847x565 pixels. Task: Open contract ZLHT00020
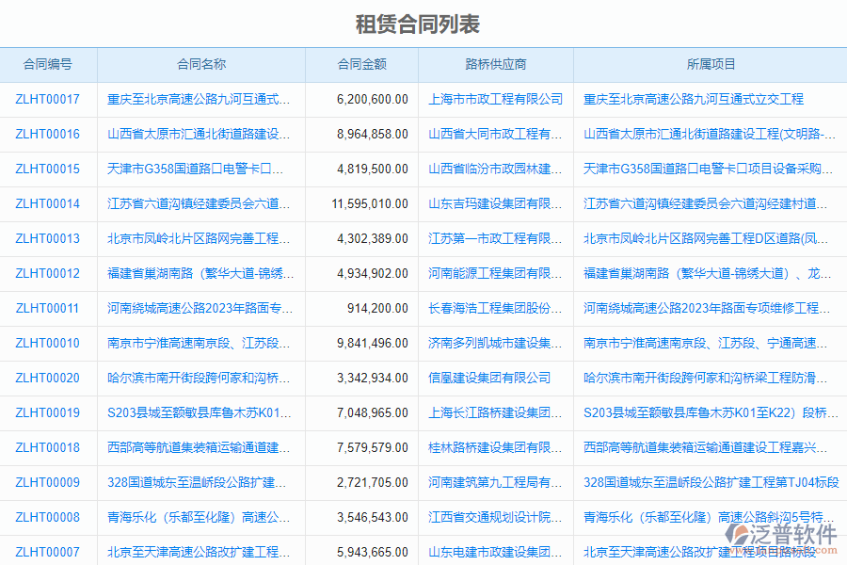click(48, 378)
